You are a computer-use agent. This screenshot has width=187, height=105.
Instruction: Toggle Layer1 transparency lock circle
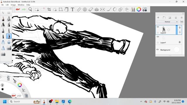(158, 43)
